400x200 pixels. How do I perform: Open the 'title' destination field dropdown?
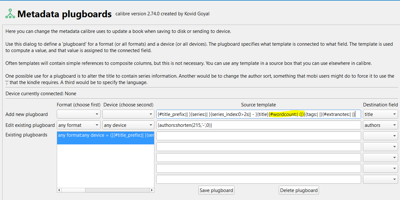click(x=380, y=114)
